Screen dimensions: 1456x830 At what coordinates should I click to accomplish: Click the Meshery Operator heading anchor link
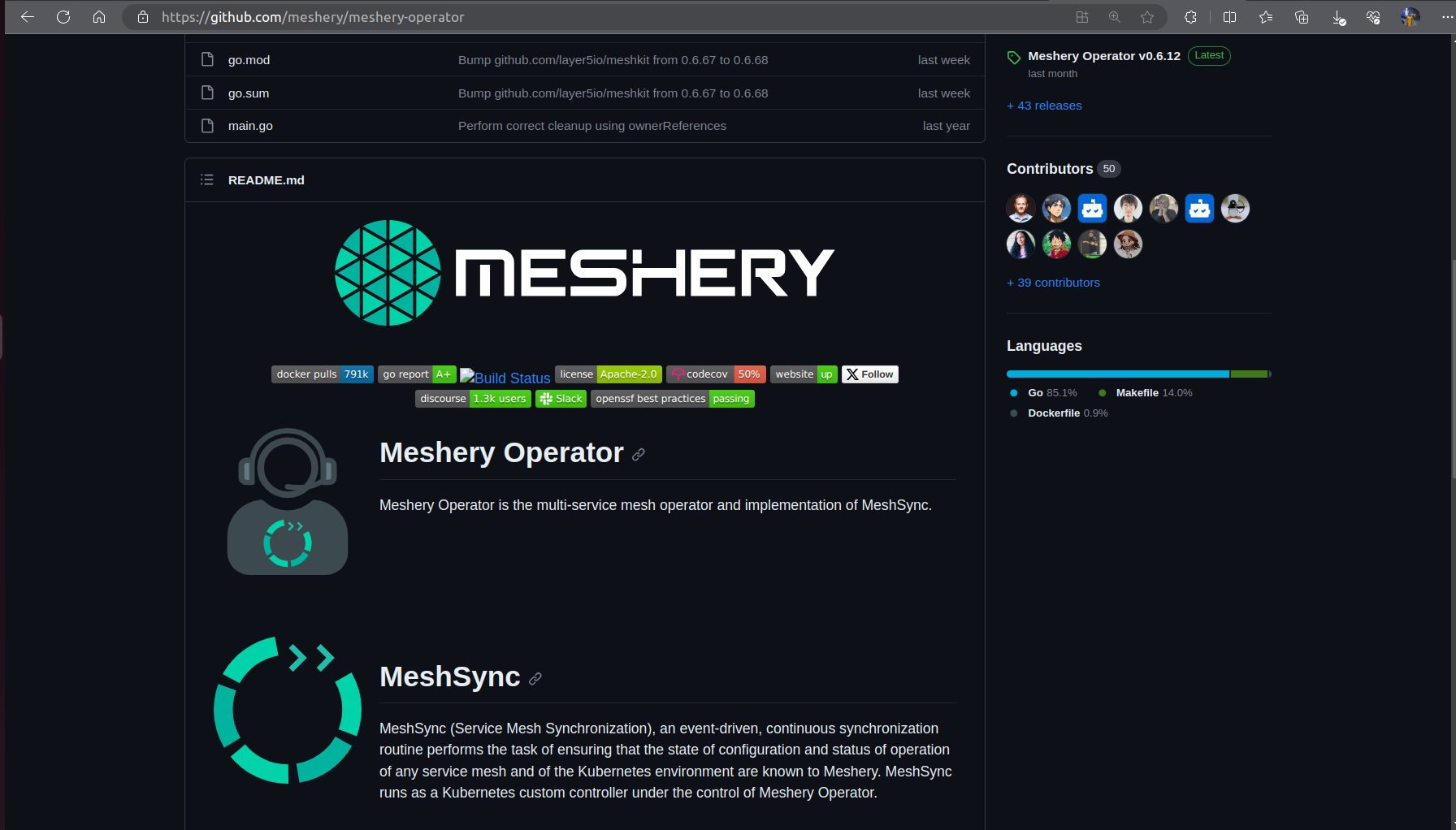[x=639, y=454]
